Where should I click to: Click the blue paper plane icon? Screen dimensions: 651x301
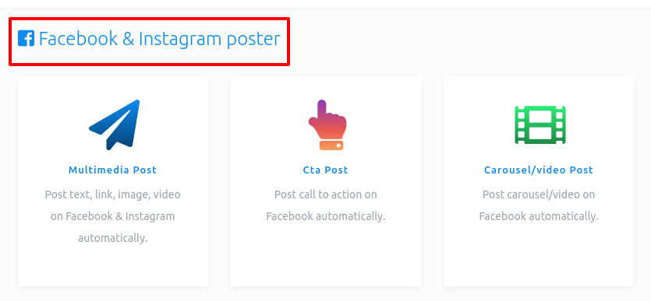point(114,124)
